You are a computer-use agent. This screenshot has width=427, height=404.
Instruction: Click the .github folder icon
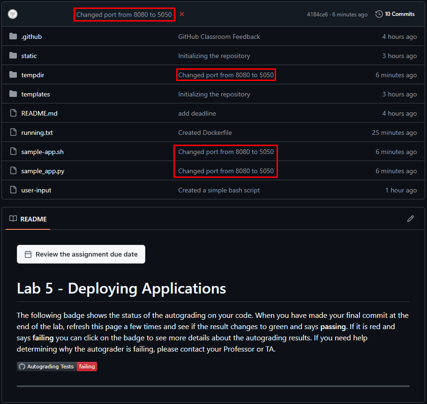tap(13, 37)
